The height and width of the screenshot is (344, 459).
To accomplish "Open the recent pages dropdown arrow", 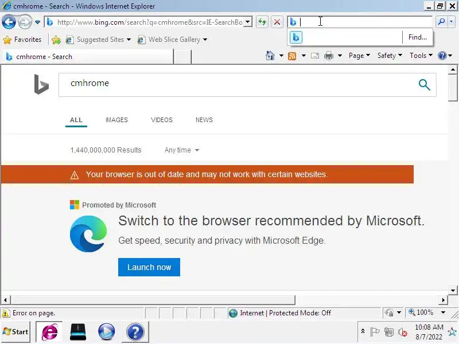I will pos(37,22).
